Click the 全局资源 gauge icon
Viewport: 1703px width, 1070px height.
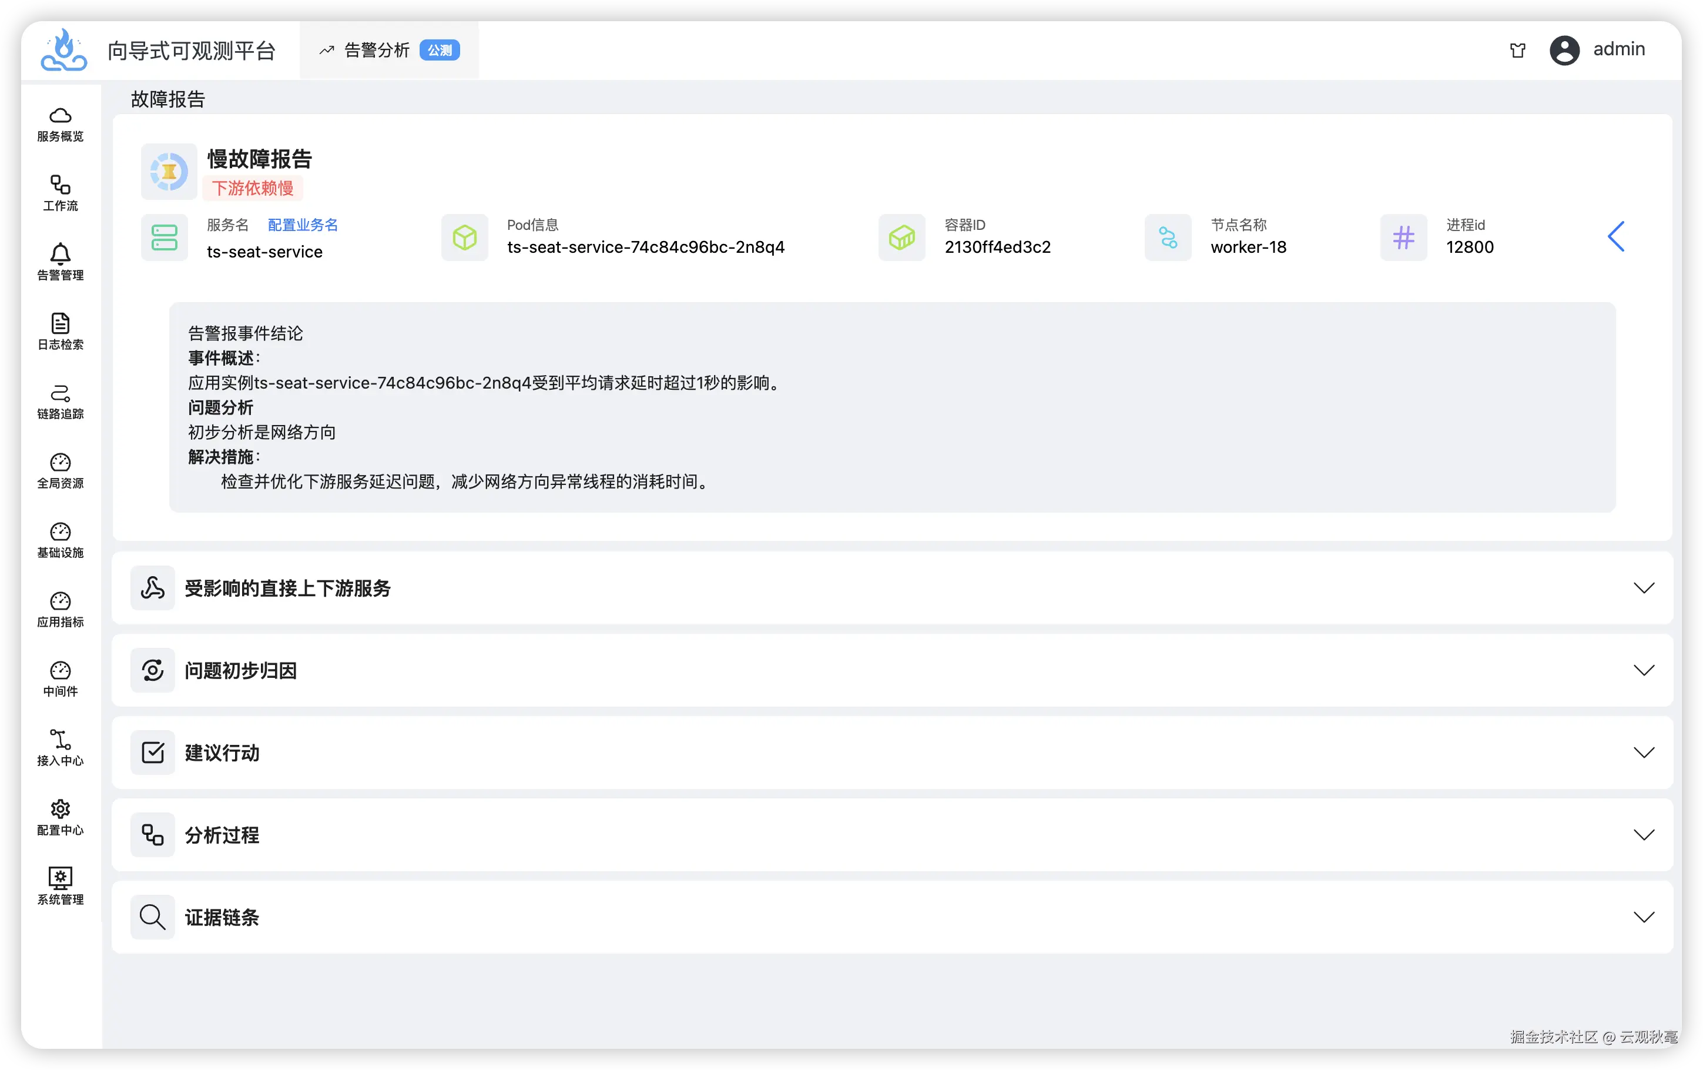[x=60, y=463]
